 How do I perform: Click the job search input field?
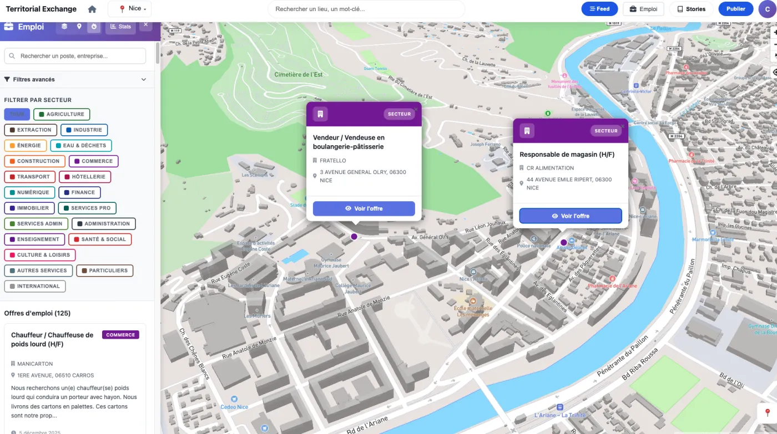(x=75, y=56)
